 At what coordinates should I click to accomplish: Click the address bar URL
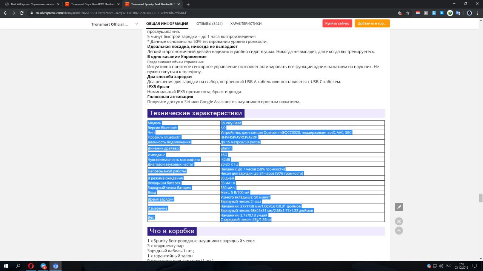pyautogui.click(x=111, y=13)
